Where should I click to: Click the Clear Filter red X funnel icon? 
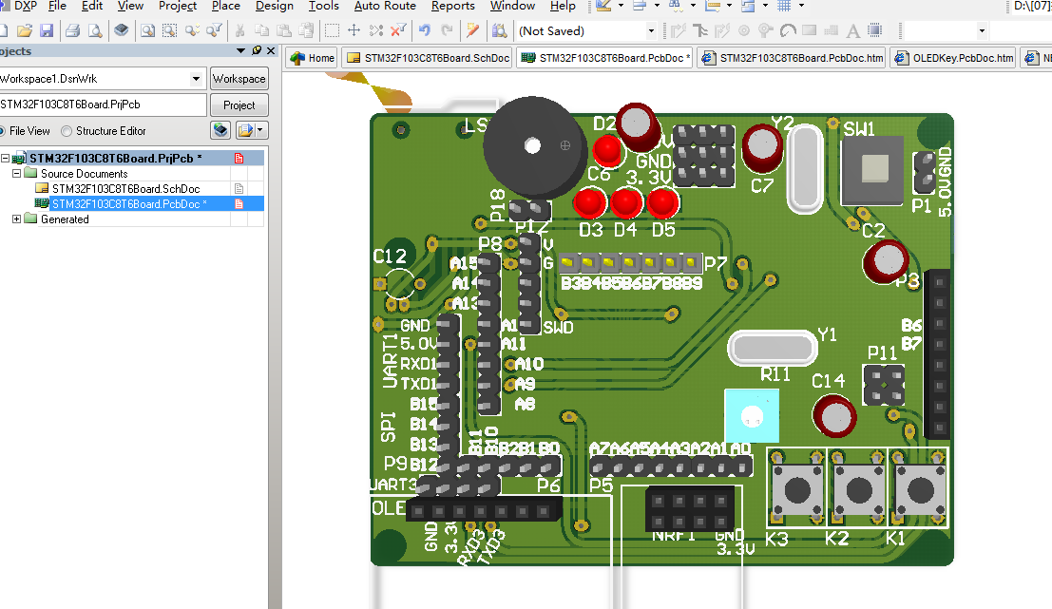pyautogui.click(x=398, y=30)
